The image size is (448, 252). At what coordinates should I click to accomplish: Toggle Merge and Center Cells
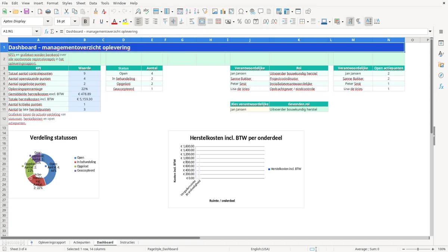[202, 22]
